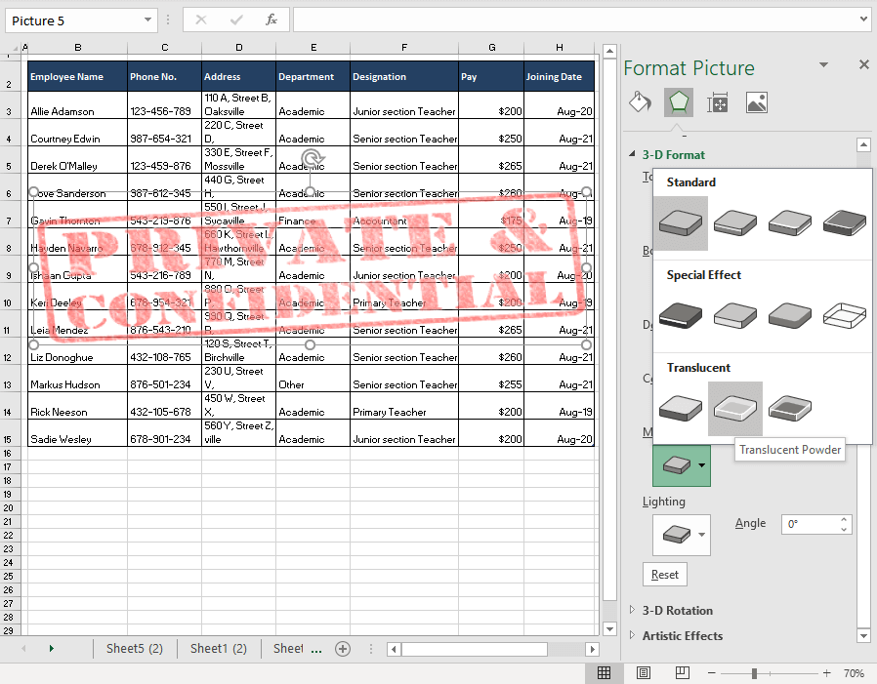
Task: Switch to the Picture settings icon
Action: click(755, 101)
